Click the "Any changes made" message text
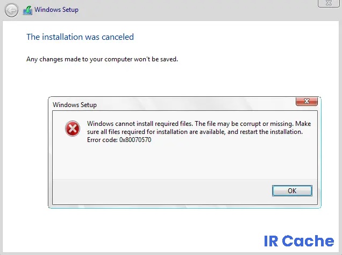Image resolution: width=342 pixels, height=255 pixels. point(102,59)
